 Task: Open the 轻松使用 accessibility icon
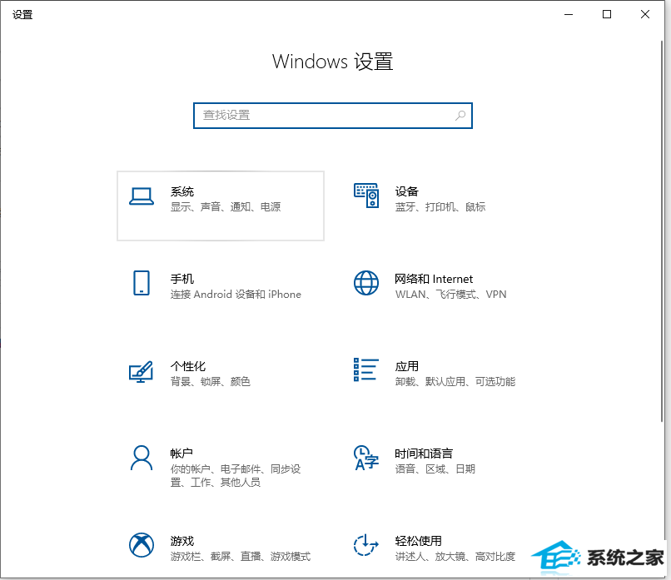tap(366, 545)
